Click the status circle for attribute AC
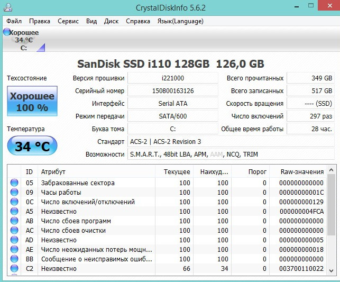The image size is (340, 282). pos(14,230)
